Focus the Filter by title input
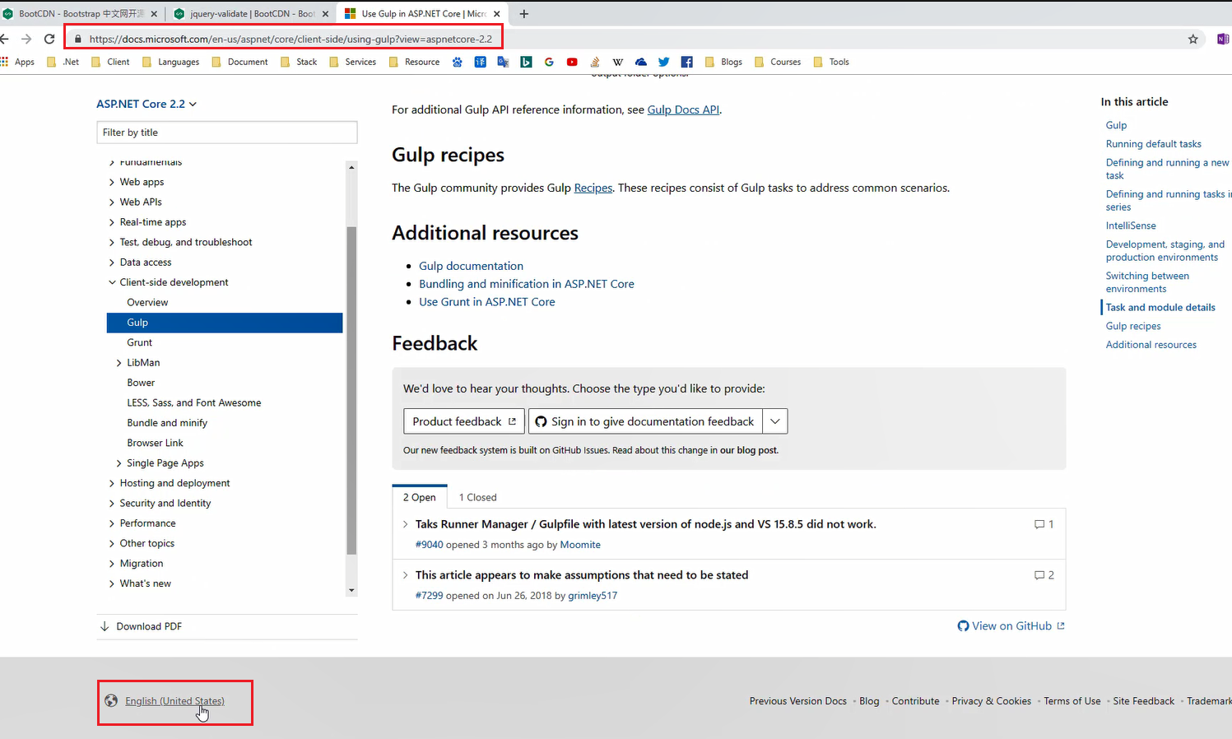The width and height of the screenshot is (1232, 739). (227, 132)
